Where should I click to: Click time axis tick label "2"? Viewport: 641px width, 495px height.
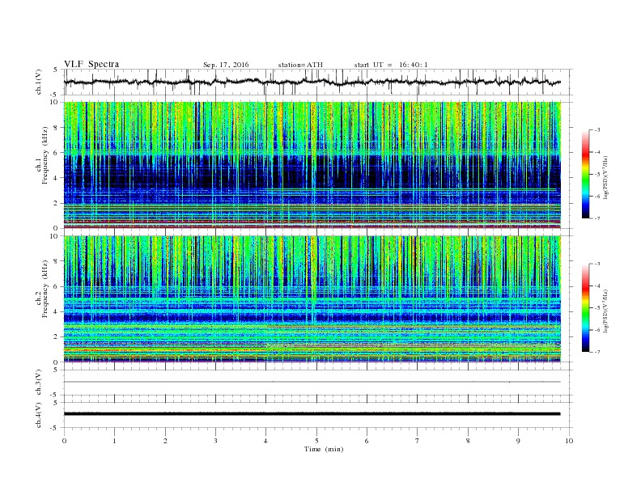click(x=165, y=441)
